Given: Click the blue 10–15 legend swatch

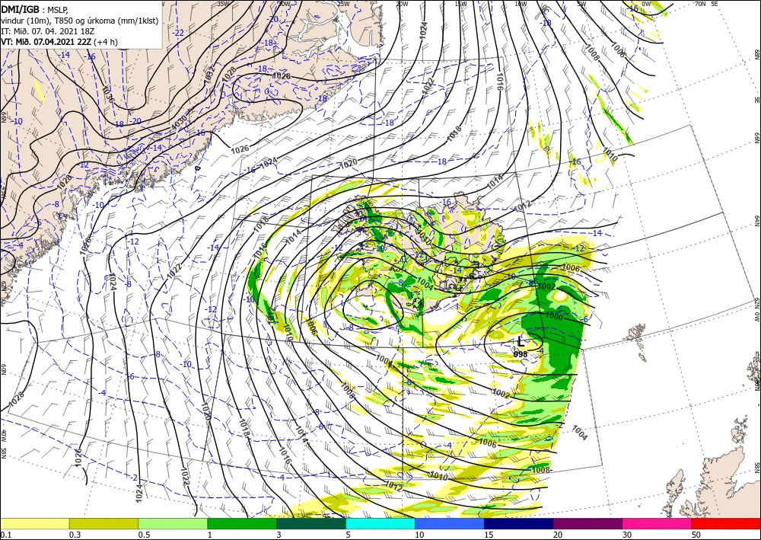Looking at the screenshot, I should pos(450,523).
